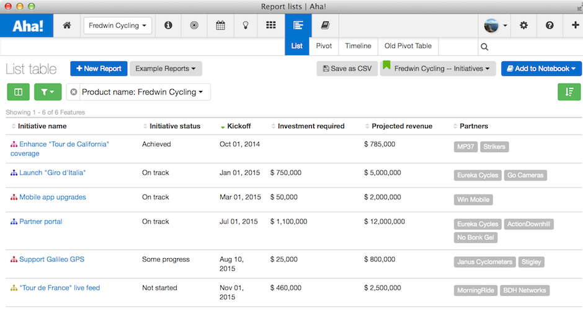Click the Aha! logo
583x335 pixels.
27,25
